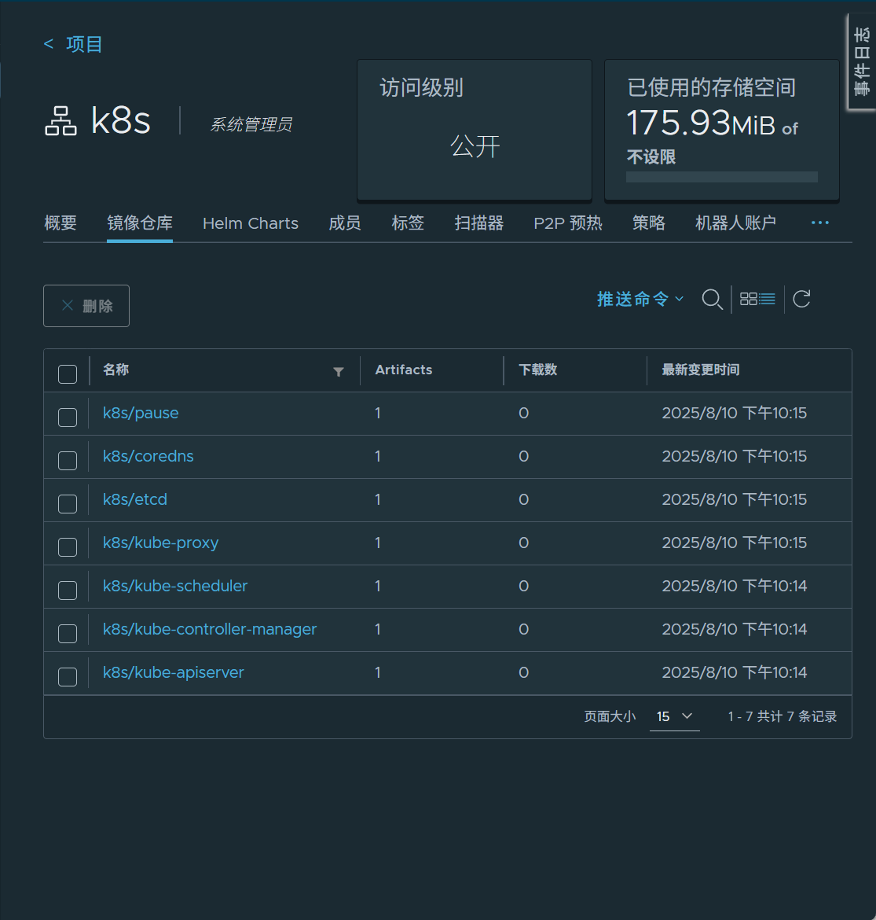Viewport: 876px width, 920px height.
Task: Switch to the 镜像仓库 tab
Action: [140, 223]
